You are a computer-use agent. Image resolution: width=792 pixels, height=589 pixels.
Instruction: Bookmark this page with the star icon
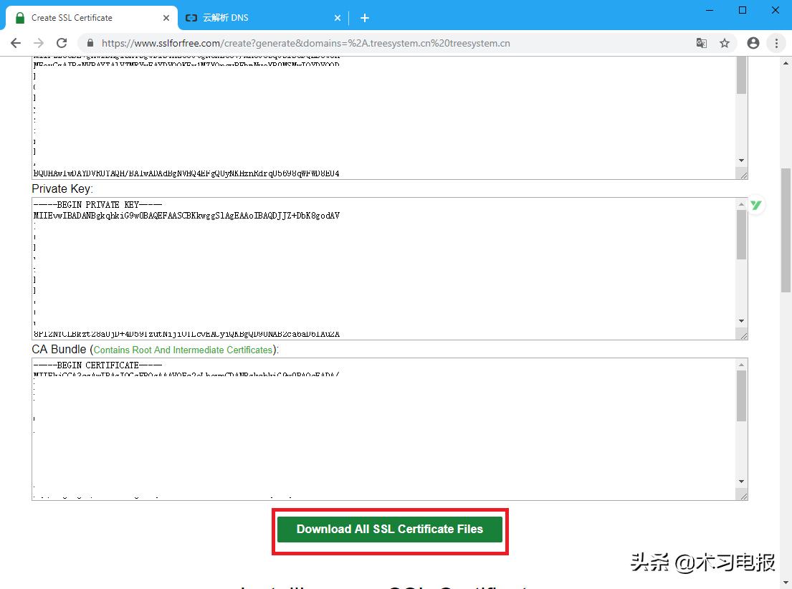click(725, 43)
